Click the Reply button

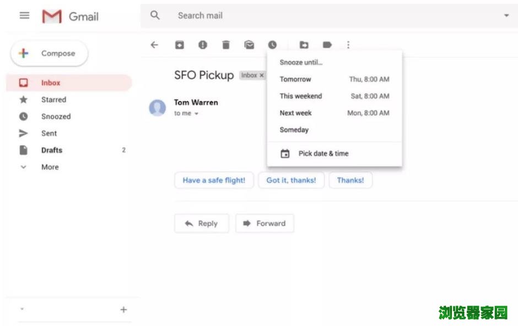(201, 224)
